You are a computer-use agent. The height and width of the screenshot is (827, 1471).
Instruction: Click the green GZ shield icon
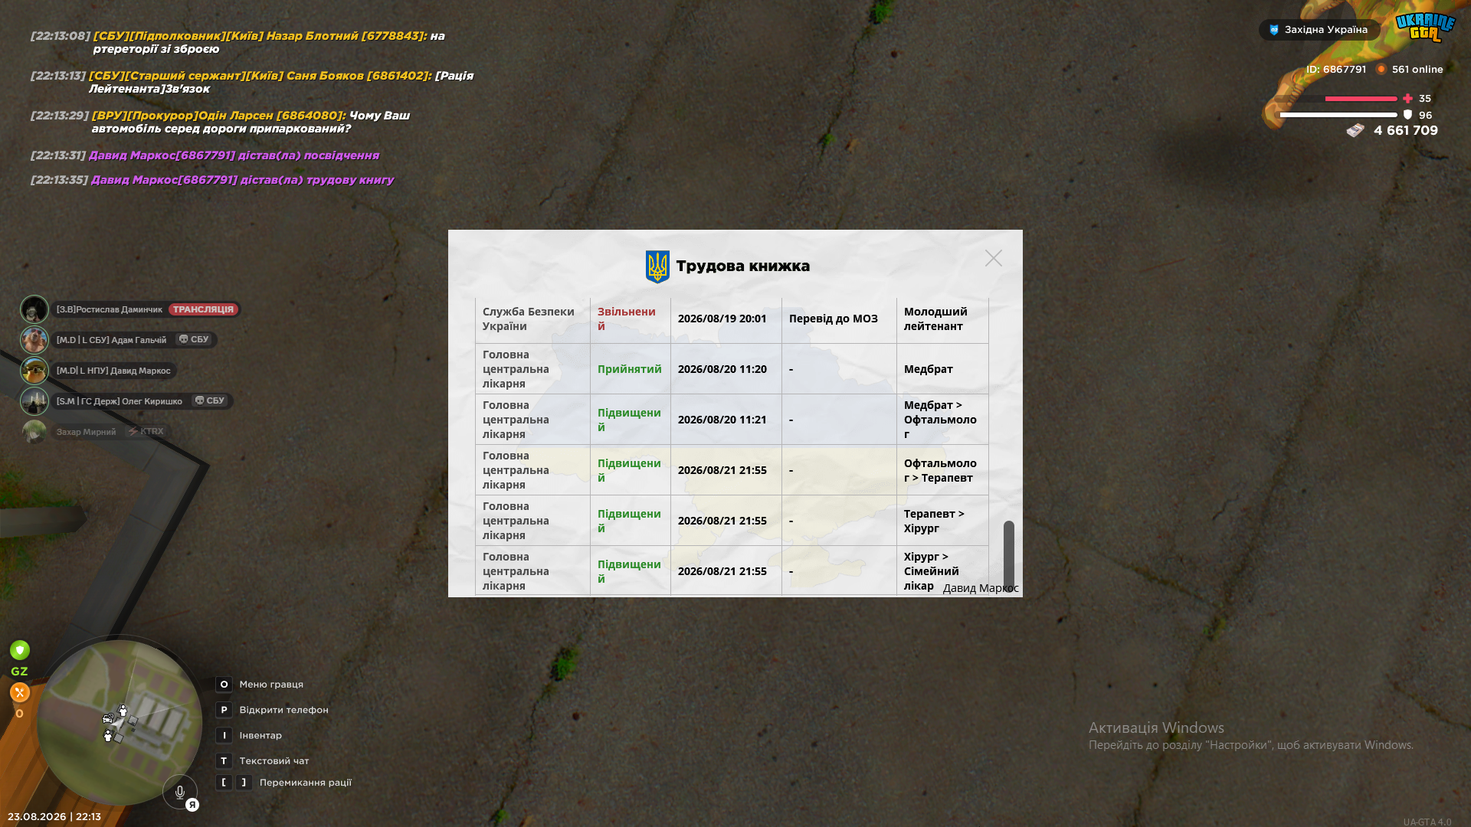[x=20, y=650]
